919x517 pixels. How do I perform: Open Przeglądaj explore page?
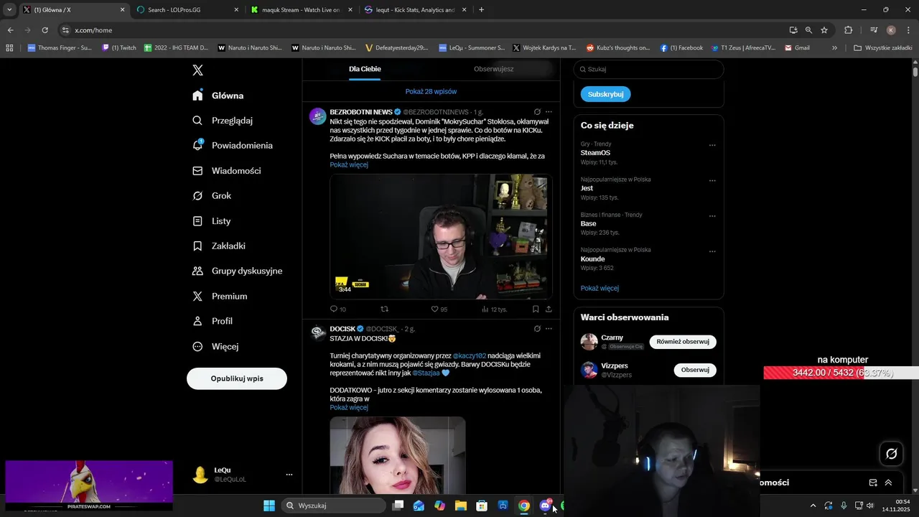pyautogui.click(x=223, y=121)
